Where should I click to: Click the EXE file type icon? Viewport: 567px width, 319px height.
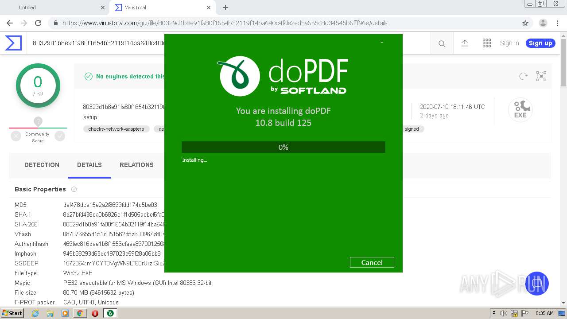(520, 109)
